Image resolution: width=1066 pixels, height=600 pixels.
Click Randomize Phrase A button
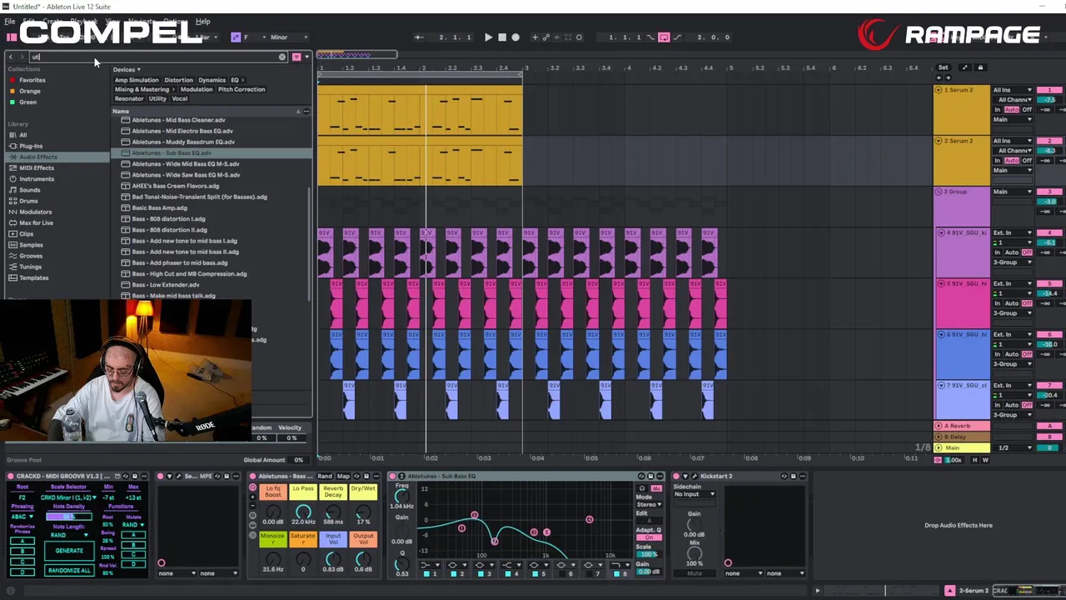pos(22,542)
